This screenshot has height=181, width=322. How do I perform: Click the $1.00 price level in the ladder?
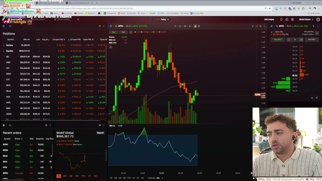[x=295, y=79]
